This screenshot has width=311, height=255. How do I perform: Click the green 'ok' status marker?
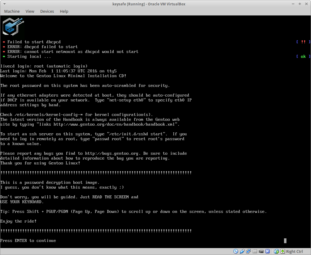pyautogui.click(x=303, y=56)
